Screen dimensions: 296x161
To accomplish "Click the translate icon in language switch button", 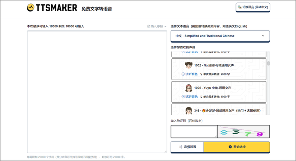I will [240, 7].
